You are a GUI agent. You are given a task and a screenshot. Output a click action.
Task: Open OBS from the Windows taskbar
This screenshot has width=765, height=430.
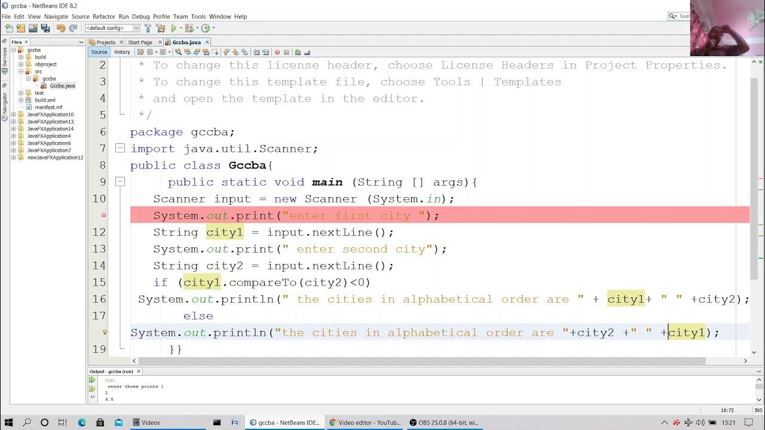[444, 422]
